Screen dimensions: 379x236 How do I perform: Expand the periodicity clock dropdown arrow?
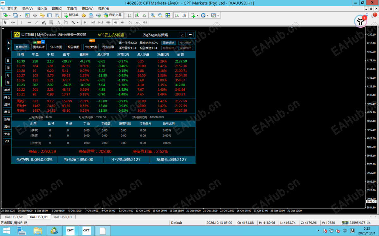click(x=208, y=15)
